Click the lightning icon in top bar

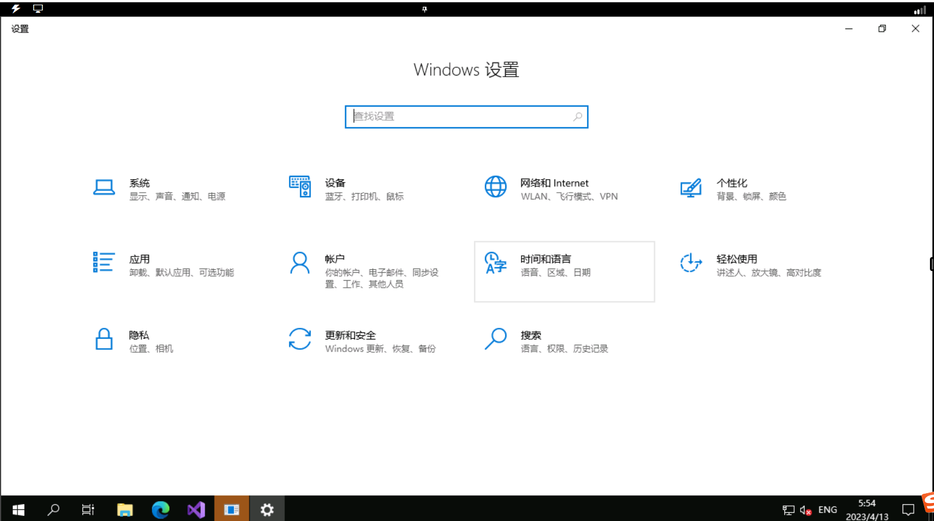point(16,9)
